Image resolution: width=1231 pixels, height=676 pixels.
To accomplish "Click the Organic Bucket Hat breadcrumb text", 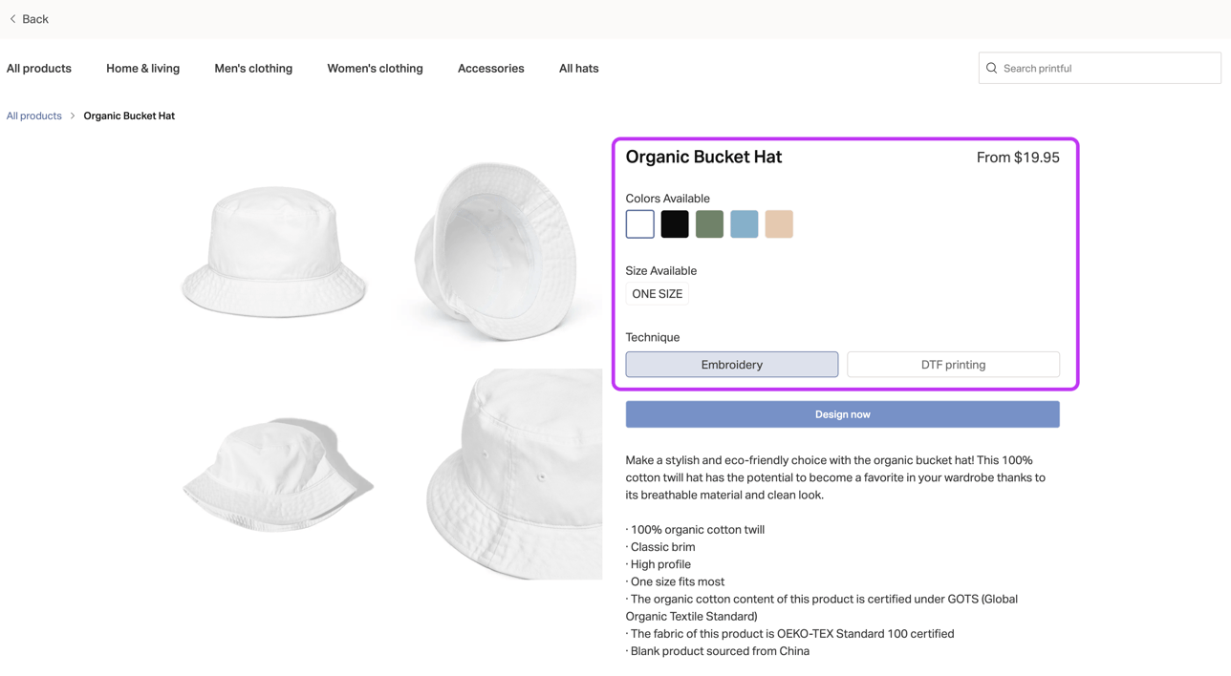I will (x=129, y=116).
